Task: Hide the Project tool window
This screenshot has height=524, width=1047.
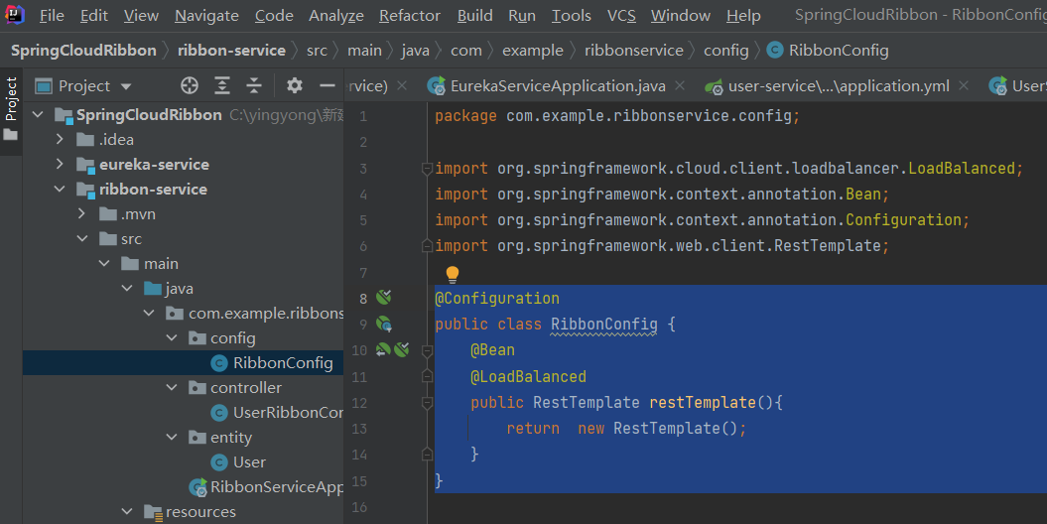Action: 327,86
